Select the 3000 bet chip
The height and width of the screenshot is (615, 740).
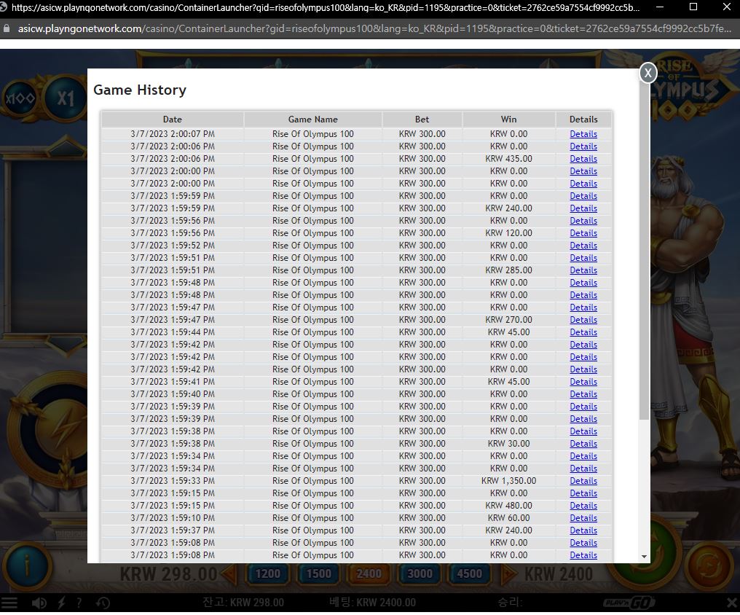(420, 573)
